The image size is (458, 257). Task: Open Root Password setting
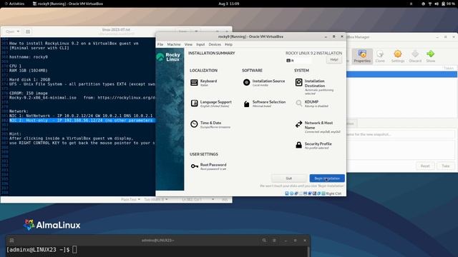[x=208, y=166]
